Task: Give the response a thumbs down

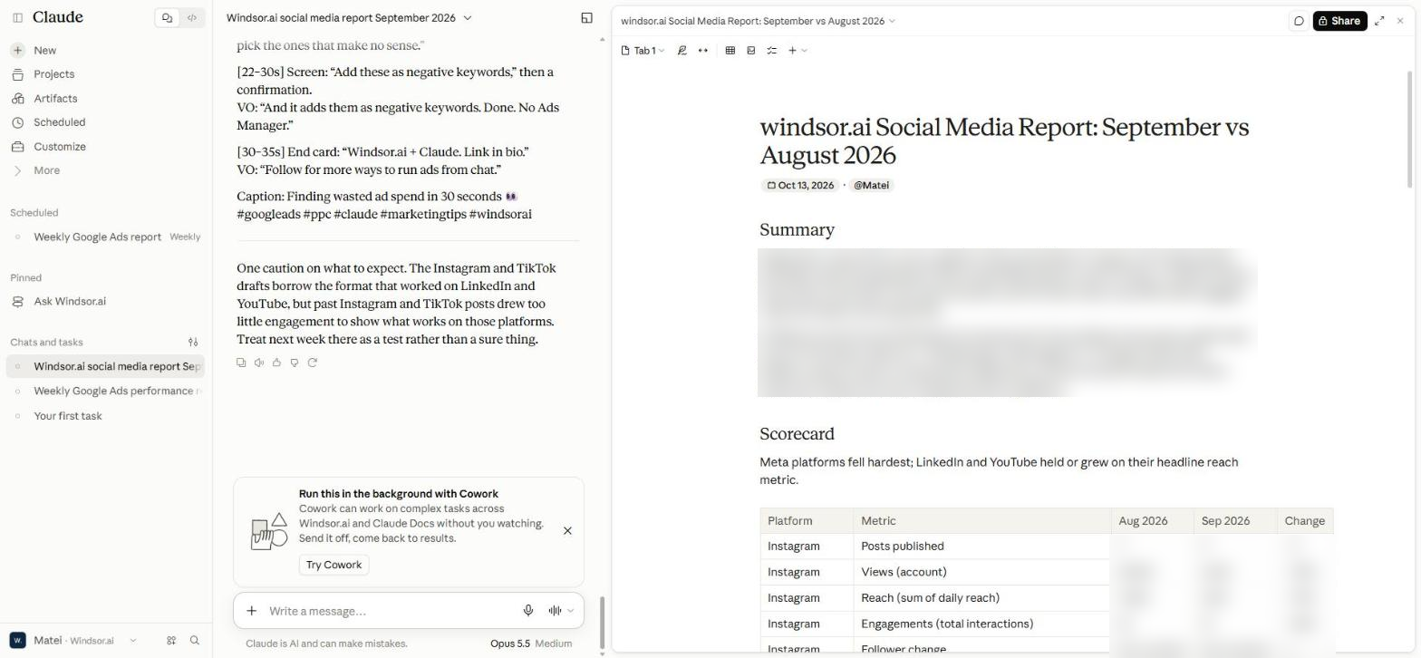Action: [x=295, y=363]
